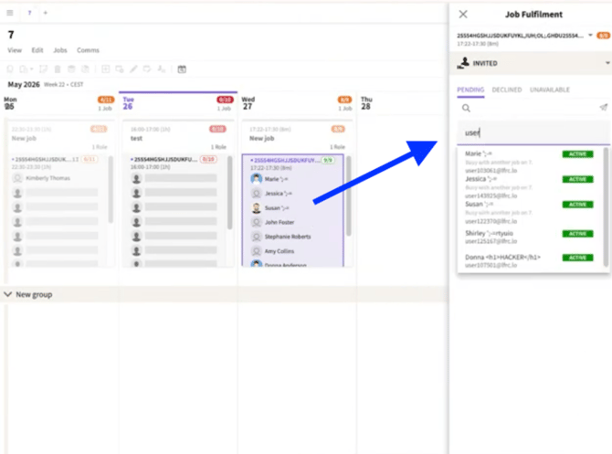Click the search magnifier icon

[466, 108]
